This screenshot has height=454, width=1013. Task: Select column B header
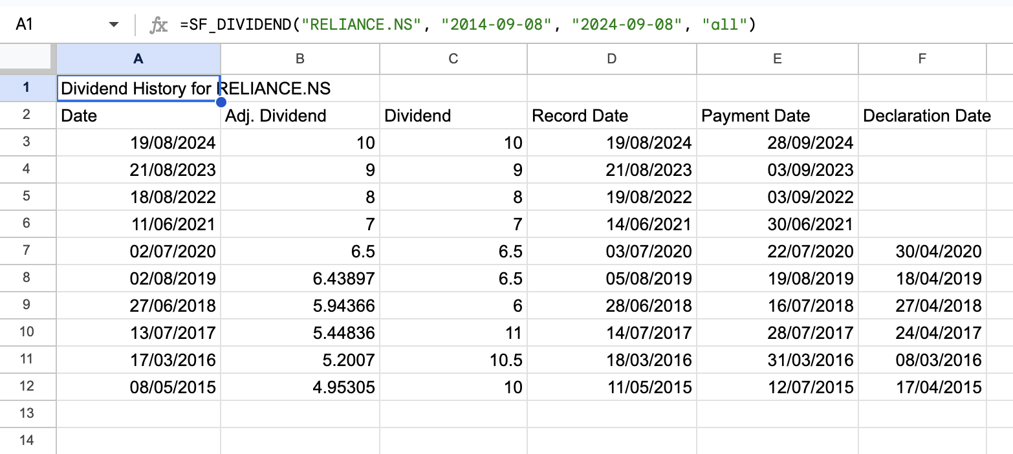coord(300,59)
